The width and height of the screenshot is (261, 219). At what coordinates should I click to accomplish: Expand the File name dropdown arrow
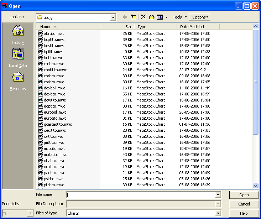click(218, 195)
